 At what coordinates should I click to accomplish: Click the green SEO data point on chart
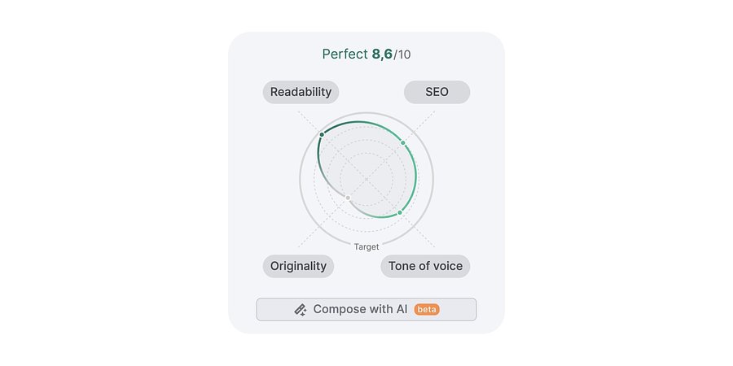pyautogui.click(x=403, y=143)
